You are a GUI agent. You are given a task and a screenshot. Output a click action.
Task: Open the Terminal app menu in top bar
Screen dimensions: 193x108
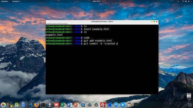pyautogui.click(x=16, y=1)
